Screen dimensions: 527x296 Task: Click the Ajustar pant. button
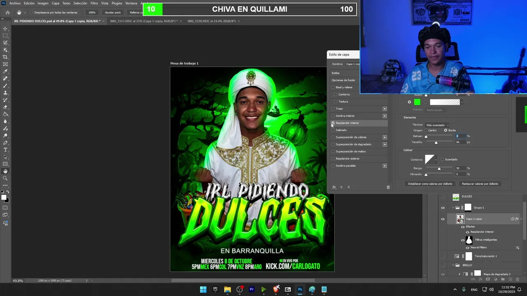pyautogui.click(x=113, y=12)
